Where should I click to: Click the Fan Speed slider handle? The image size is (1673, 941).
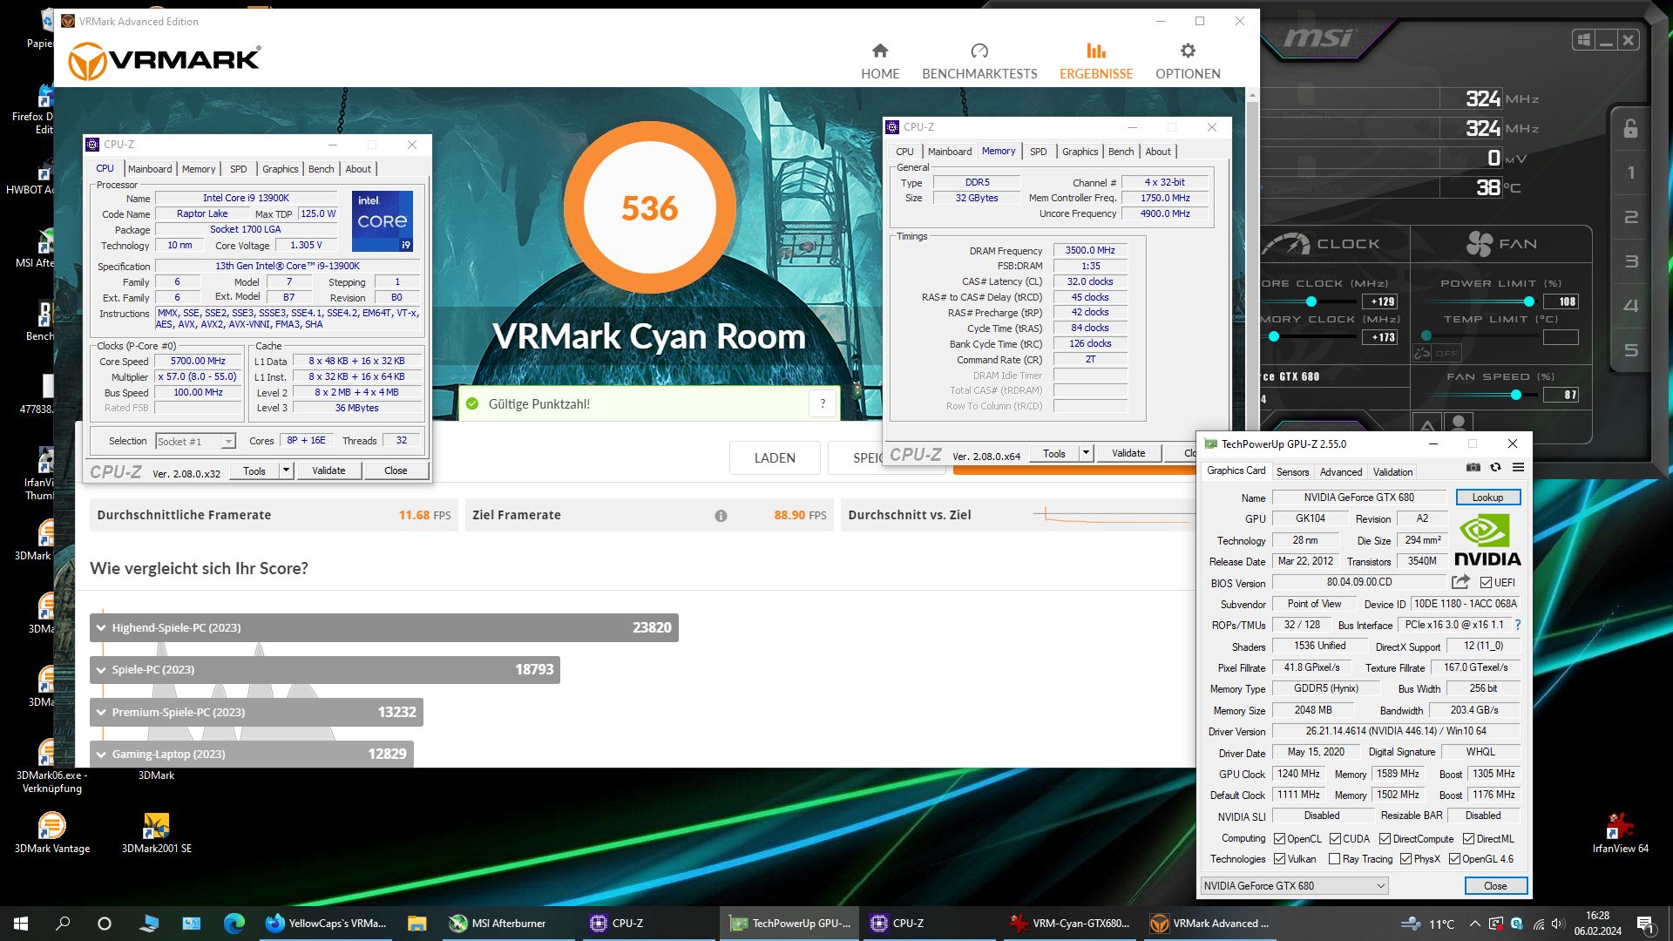1516,395
